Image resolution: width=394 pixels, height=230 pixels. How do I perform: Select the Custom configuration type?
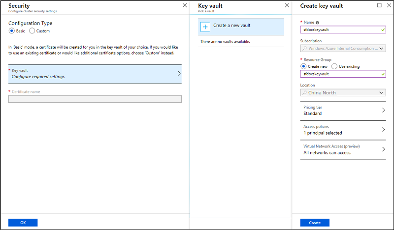tap(33, 31)
